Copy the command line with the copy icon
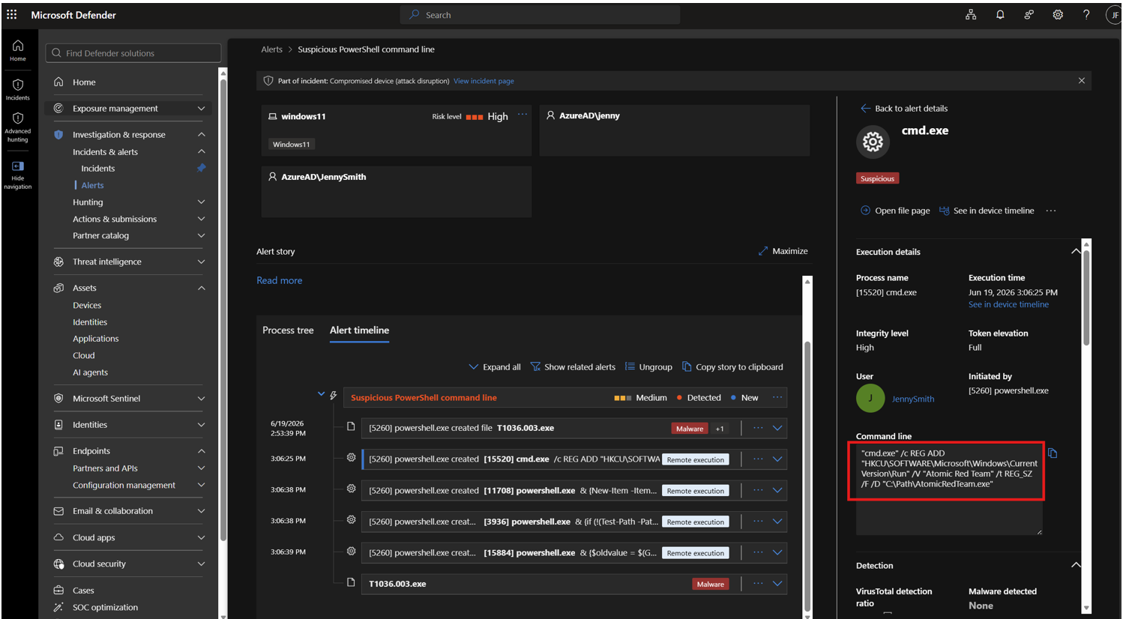The height and width of the screenshot is (619, 1123). click(1053, 453)
